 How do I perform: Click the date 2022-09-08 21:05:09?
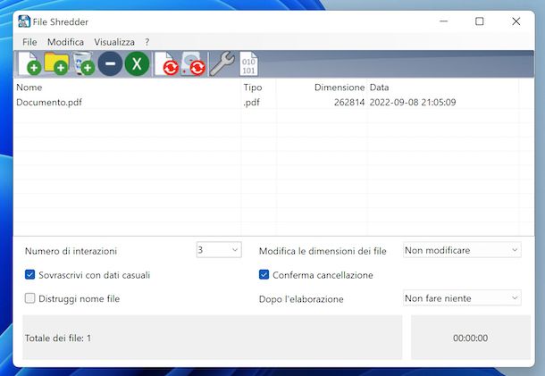pyautogui.click(x=413, y=102)
